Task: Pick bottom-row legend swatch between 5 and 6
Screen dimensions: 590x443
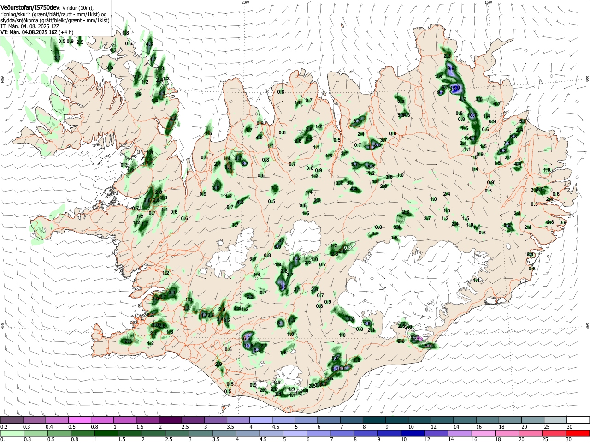Action: (295, 433)
